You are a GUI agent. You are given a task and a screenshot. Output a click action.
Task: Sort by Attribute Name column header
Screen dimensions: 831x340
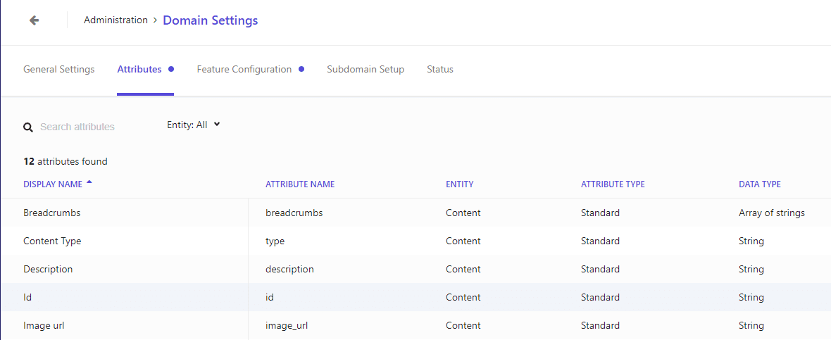point(300,184)
